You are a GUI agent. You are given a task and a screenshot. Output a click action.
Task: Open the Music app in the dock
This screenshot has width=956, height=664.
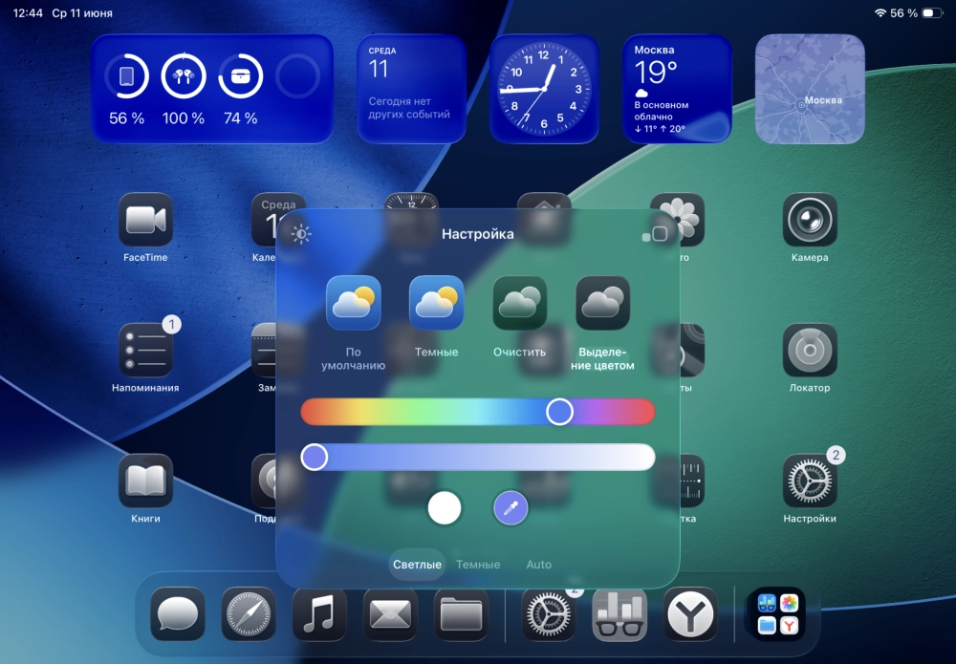(319, 613)
